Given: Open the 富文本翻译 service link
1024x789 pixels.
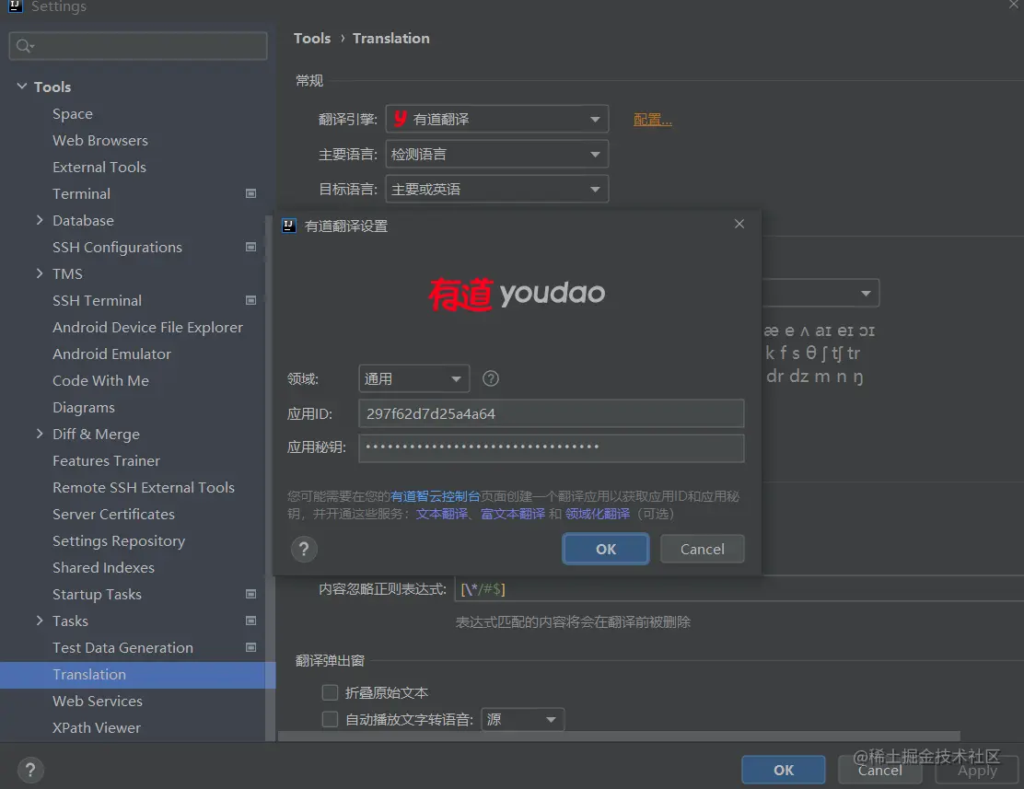Looking at the screenshot, I should [x=513, y=514].
